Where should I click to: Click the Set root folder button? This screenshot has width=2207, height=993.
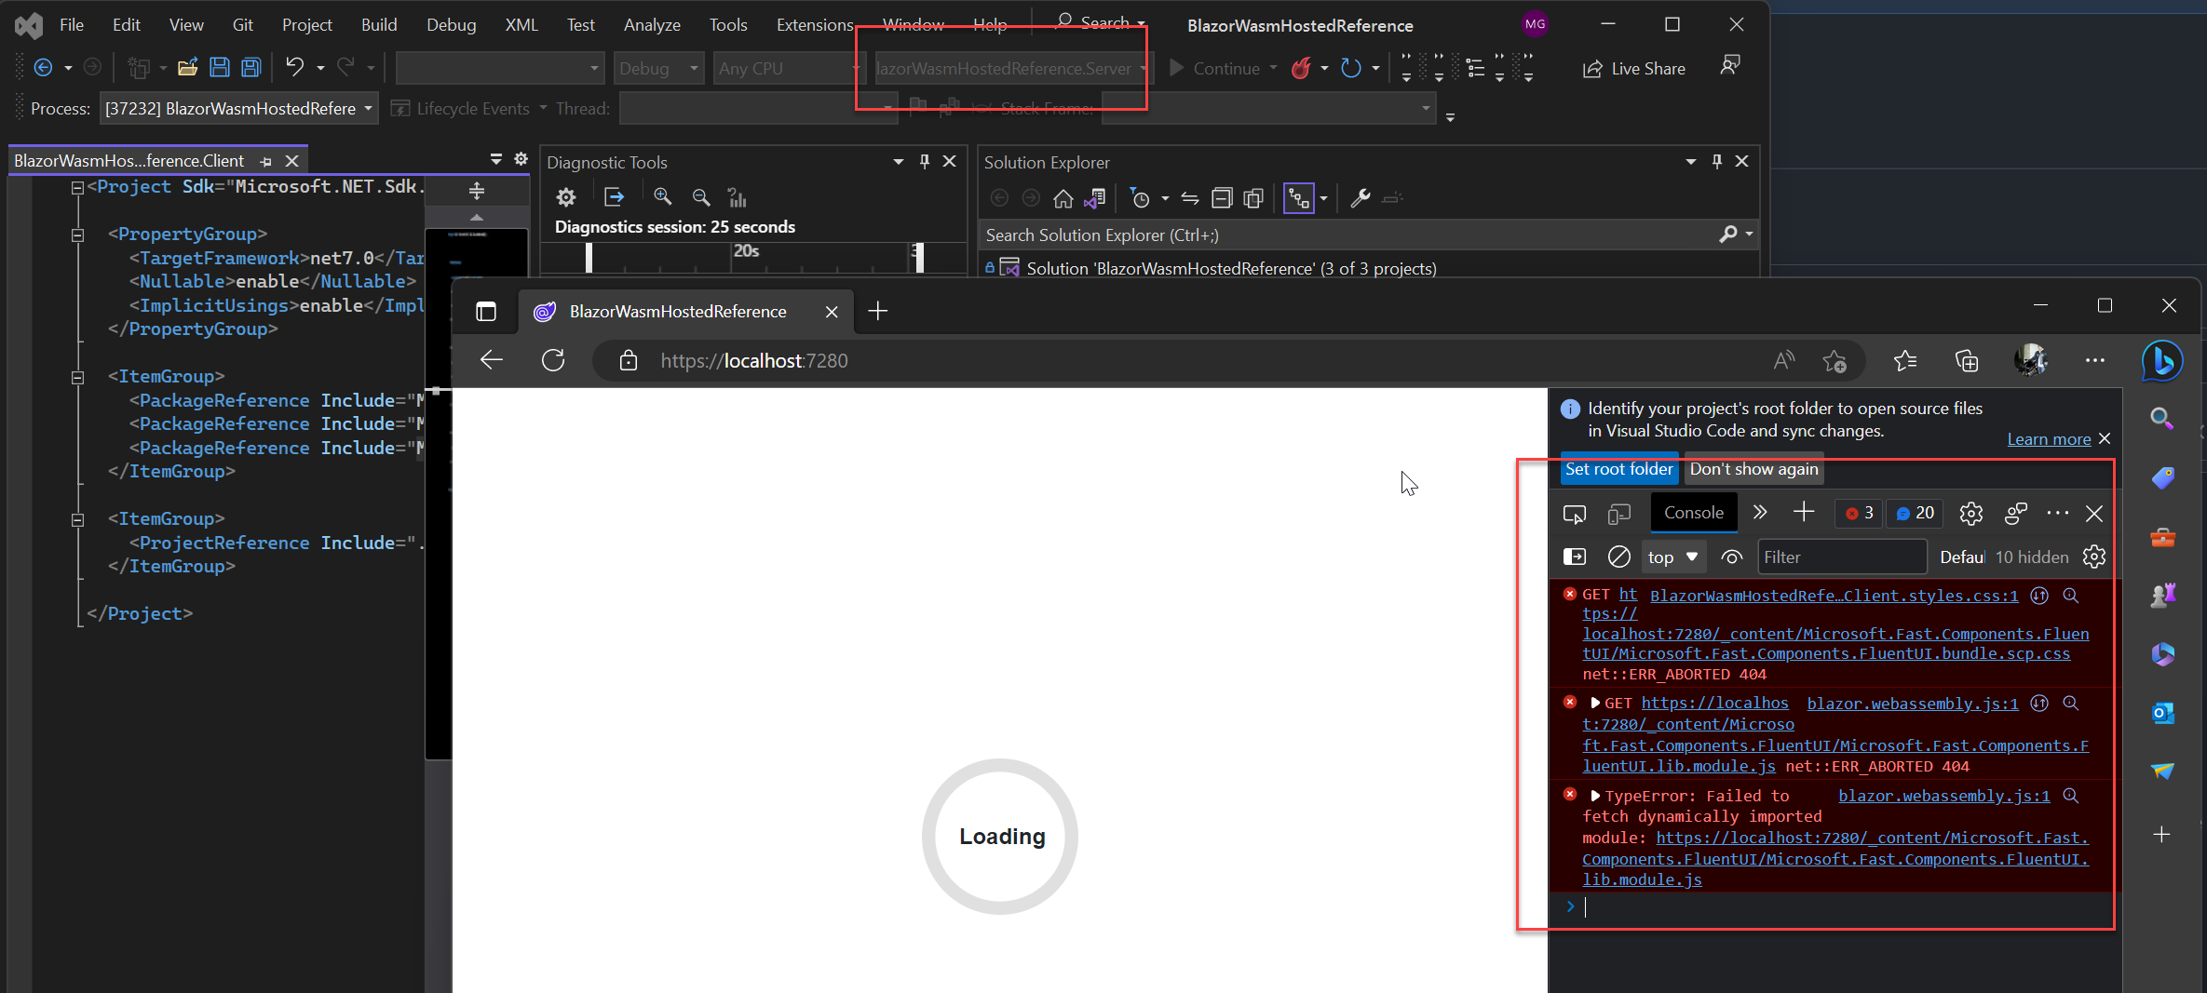(1619, 469)
